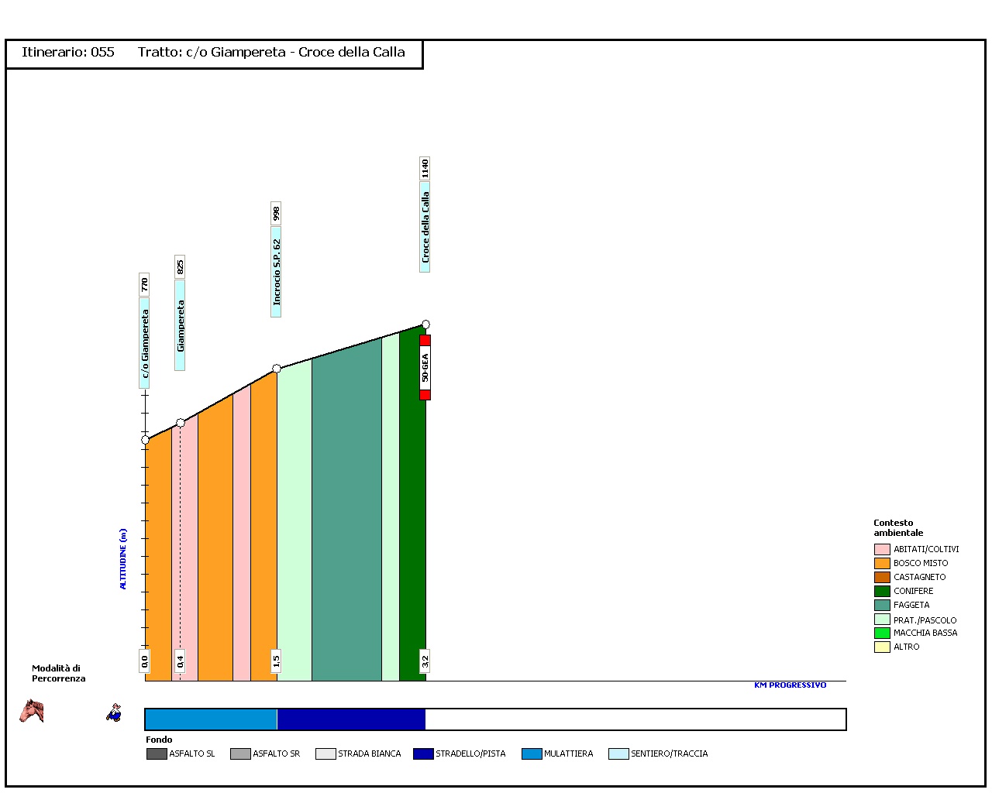
Task: Click the BOSCO MISTO orange legend swatch
Action: click(x=882, y=563)
